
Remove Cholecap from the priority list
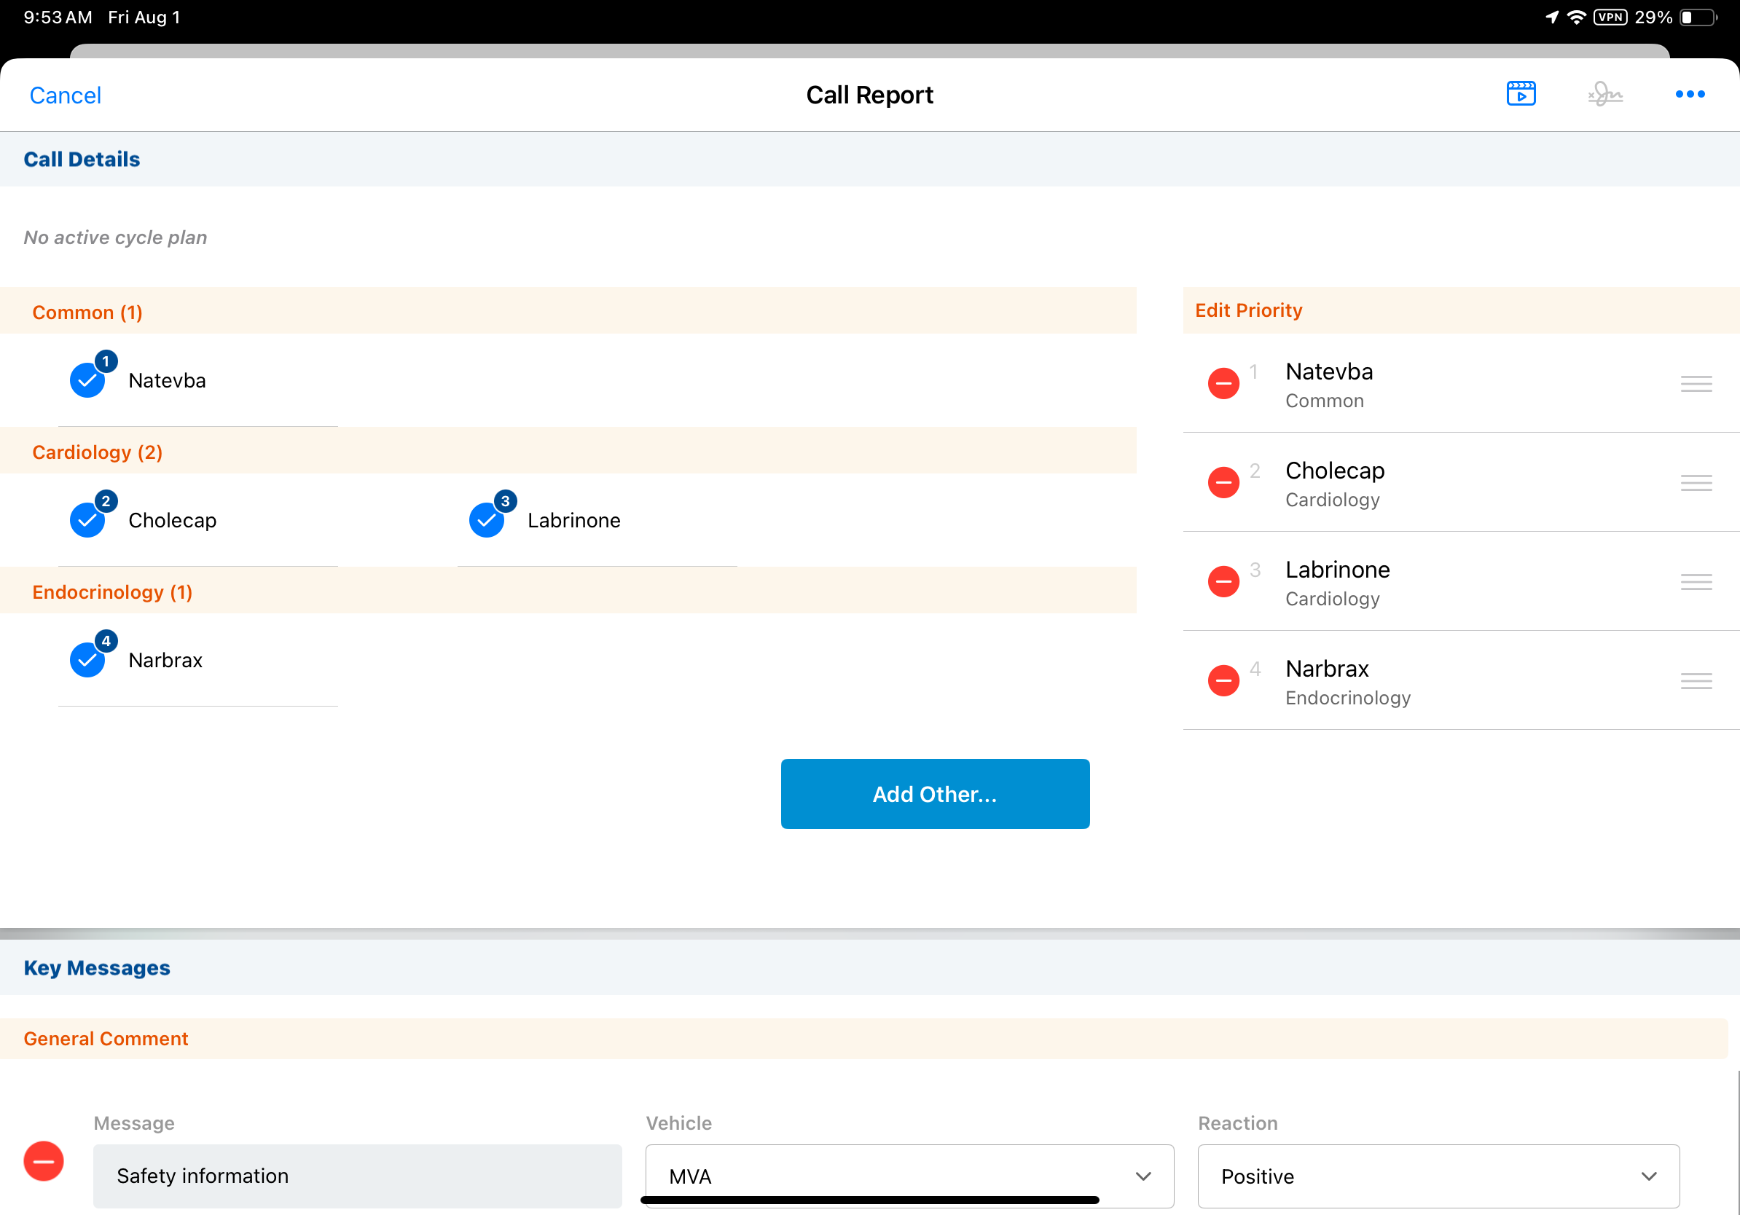click(1223, 482)
